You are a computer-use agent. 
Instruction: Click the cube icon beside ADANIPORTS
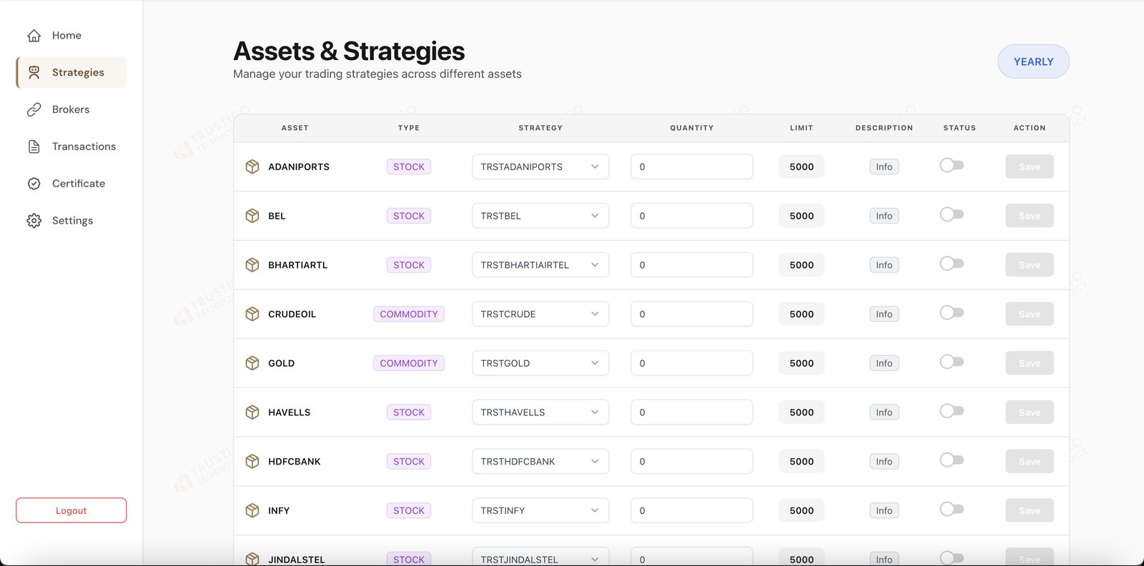coord(252,167)
